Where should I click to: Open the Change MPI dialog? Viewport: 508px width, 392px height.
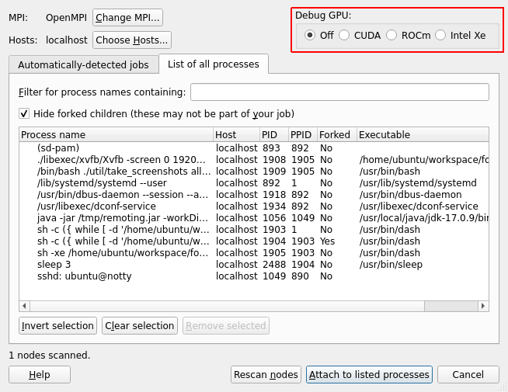[x=127, y=18]
